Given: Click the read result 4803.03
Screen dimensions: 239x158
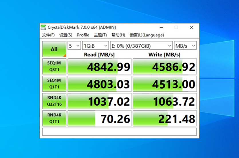Looking at the screenshot, I should click(x=99, y=84).
